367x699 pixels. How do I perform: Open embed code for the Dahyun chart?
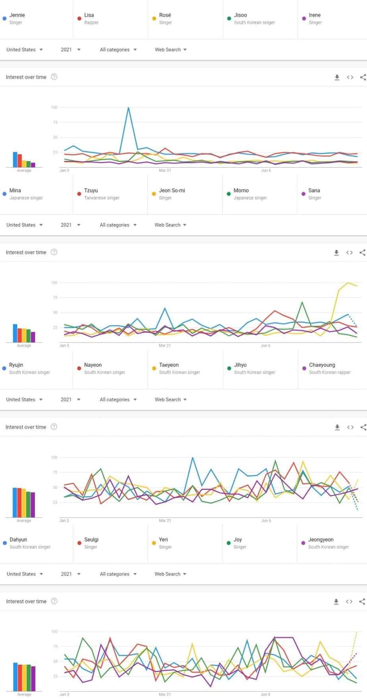(x=349, y=602)
